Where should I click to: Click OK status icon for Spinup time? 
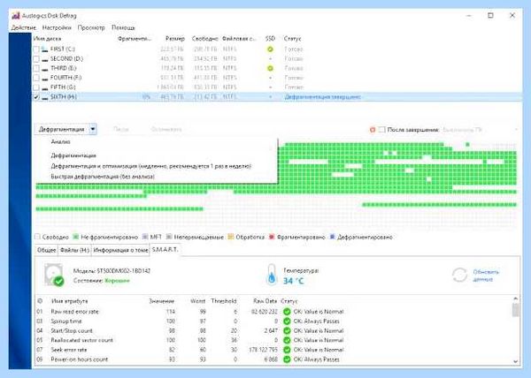(287, 321)
